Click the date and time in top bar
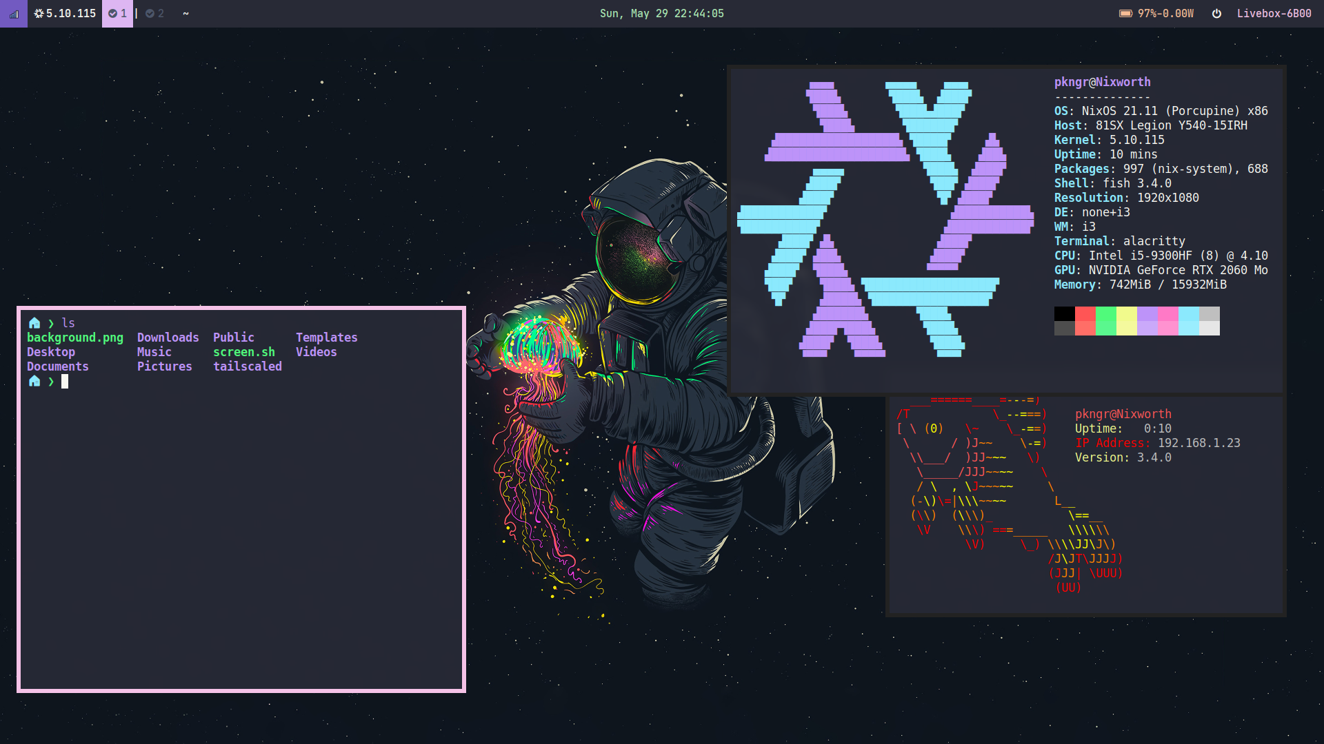This screenshot has height=744, width=1324. [x=661, y=14]
